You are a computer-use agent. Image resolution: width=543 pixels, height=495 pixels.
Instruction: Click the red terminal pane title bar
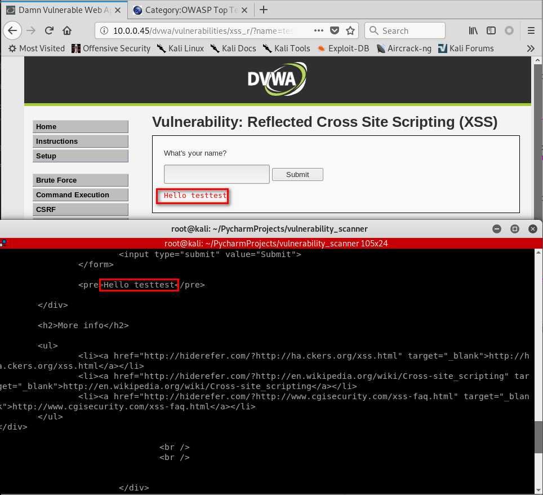tap(271, 244)
